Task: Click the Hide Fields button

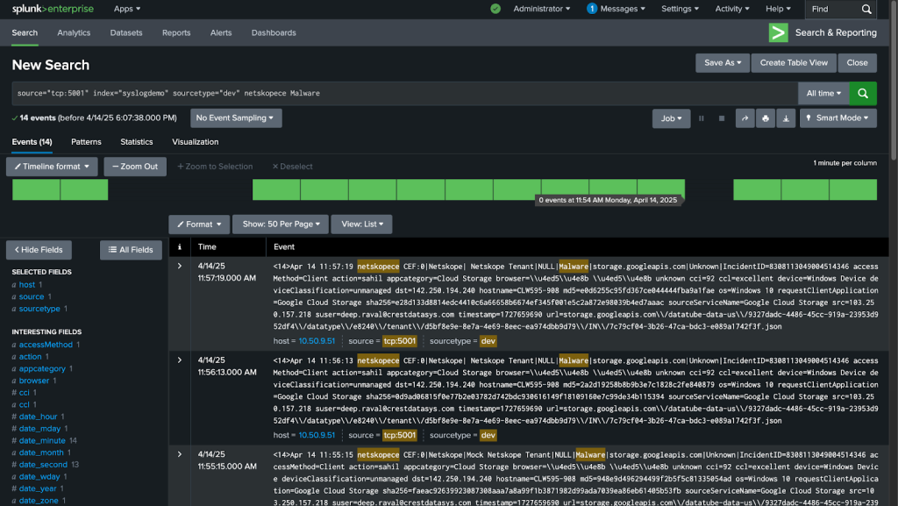Action: pyautogui.click(x=39, y=250)
